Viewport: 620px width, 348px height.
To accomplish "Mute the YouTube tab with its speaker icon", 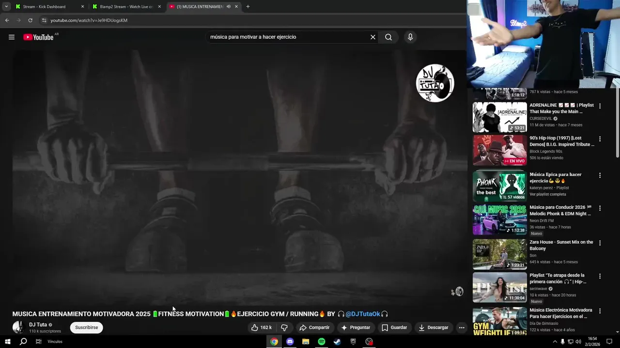I will coord(228,7).
